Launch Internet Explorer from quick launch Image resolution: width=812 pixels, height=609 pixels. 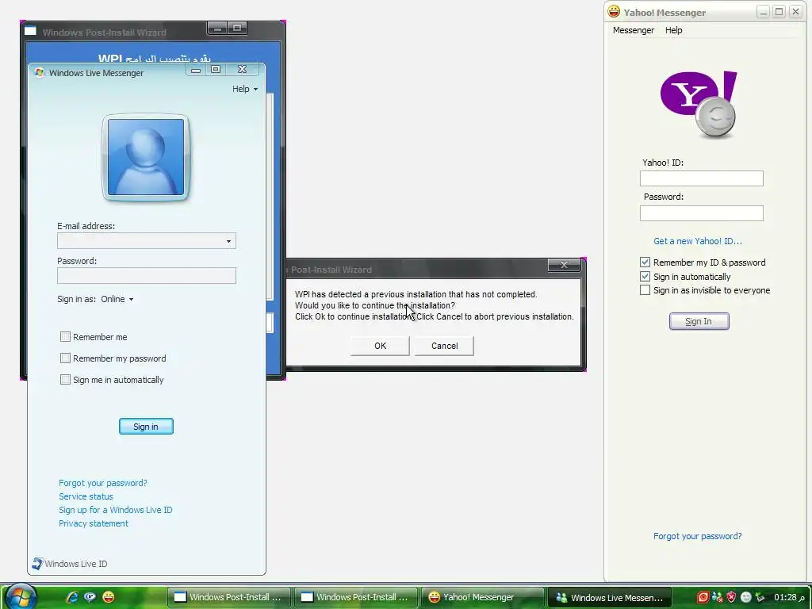(x=72, y=597)
